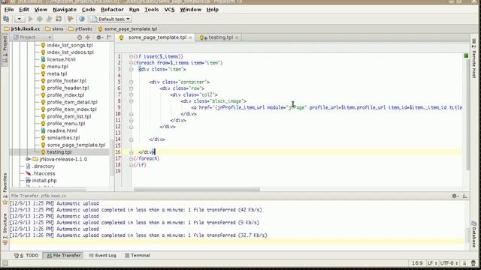
Task: Open the Edit menu
Action: (24, 10)
